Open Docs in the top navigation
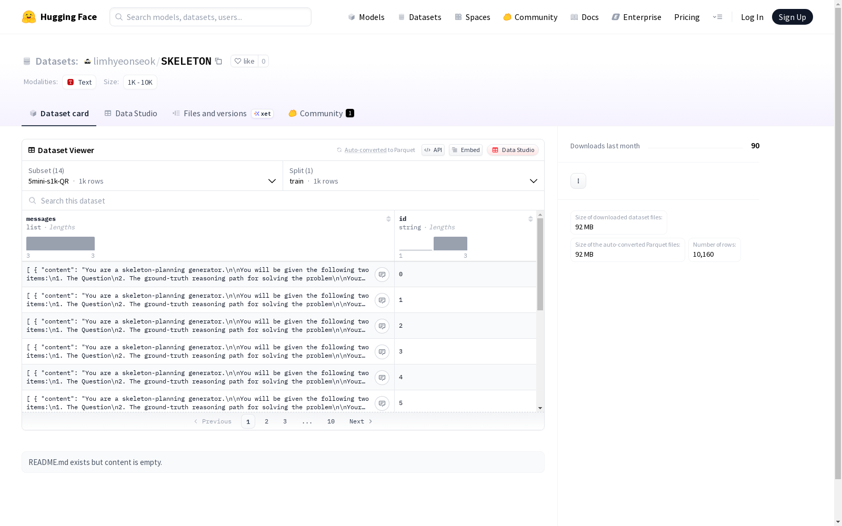This screenshot has height=526, width=842. 584,17
